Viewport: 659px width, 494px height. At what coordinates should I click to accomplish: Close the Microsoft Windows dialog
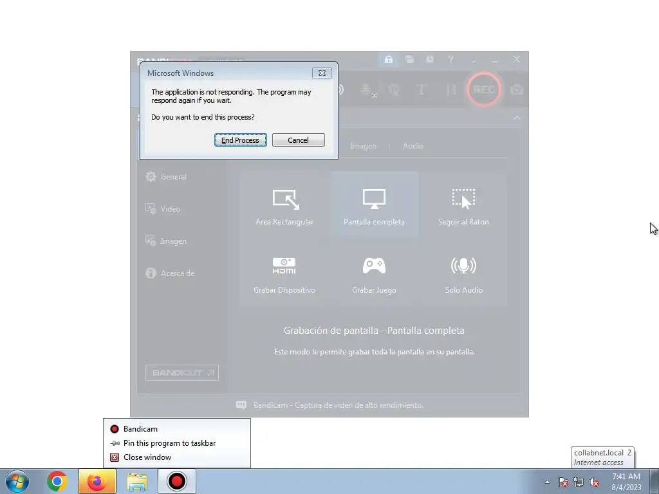point(322,73)
